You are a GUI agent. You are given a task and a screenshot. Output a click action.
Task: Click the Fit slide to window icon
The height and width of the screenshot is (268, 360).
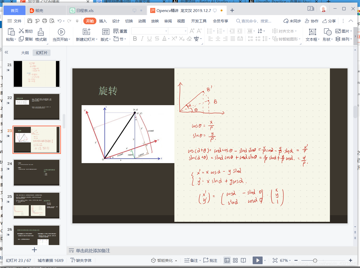click(x=275, y=260)
